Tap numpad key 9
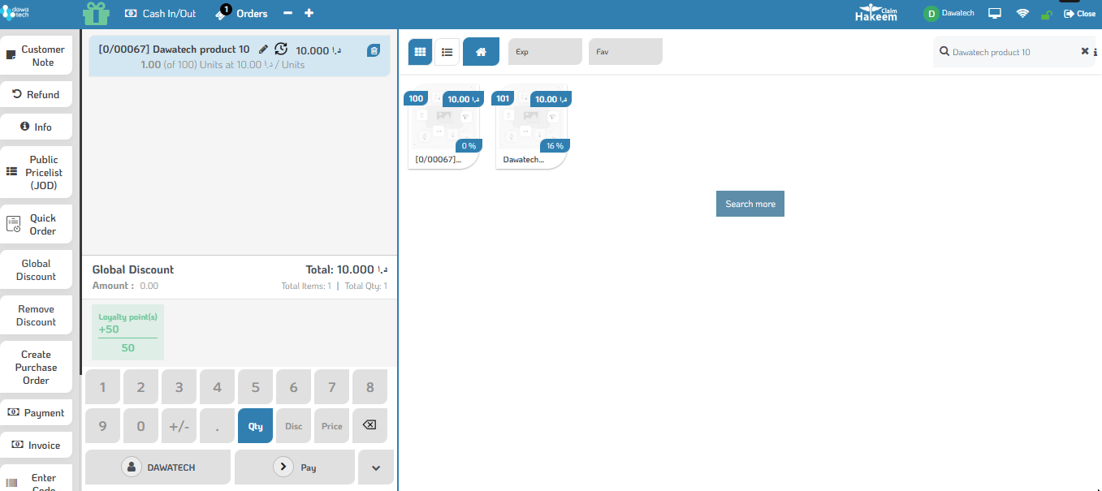The height and width of the screenshot is (491, 1102). point(102,425)
